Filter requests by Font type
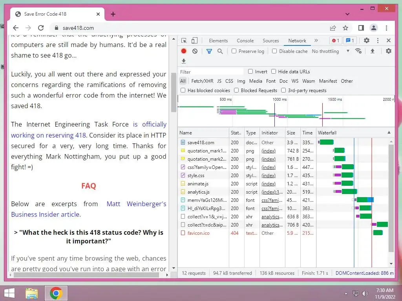The width and height of the screenshot is (402, 301). coord(271,81)
